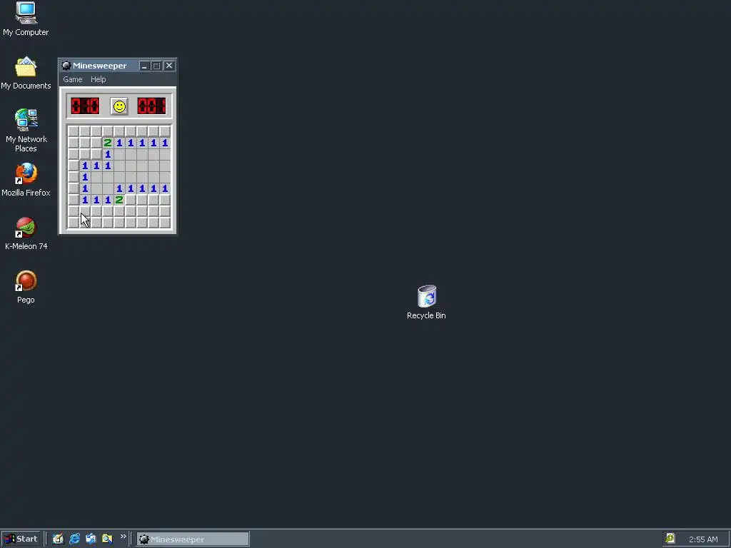Image resolution: width=731 pixels, height=548 pixels.
Task: Expand the quick launch overflow chevron
Action: pyautogui.click(x=123, y=537)
